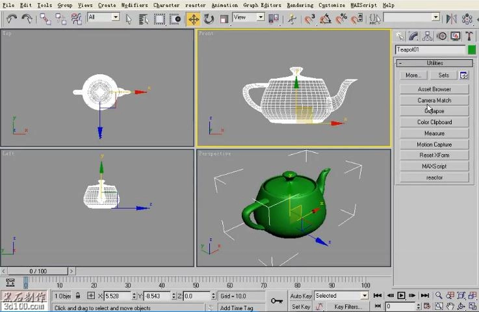
Task: Select the Rotate tool
Action: click(x=209, y=19)
